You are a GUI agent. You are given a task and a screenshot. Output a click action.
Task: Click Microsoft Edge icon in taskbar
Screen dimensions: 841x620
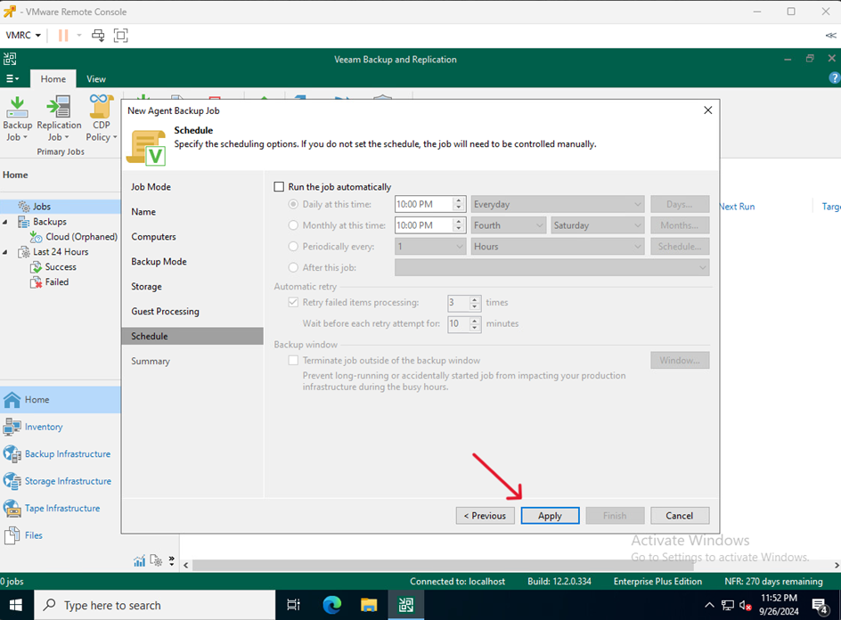click(x=331, y=606)
